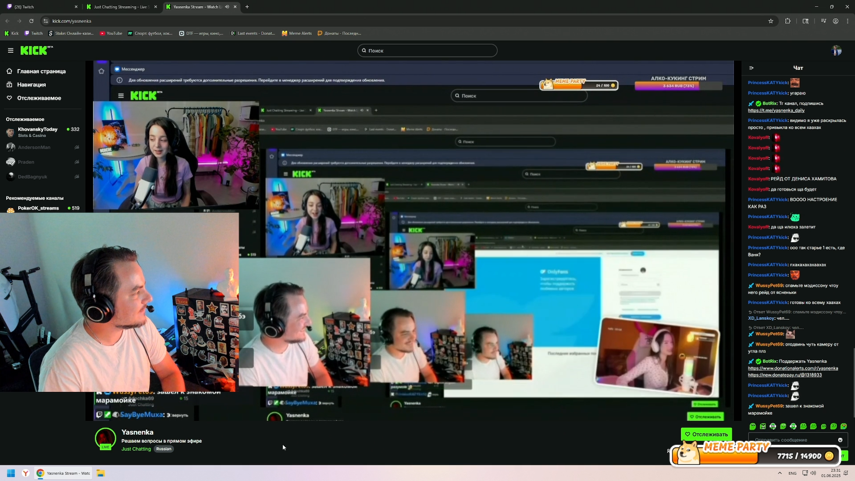Open Kick user profile avatar menu

pyautogui.click(x=836, y=51)
